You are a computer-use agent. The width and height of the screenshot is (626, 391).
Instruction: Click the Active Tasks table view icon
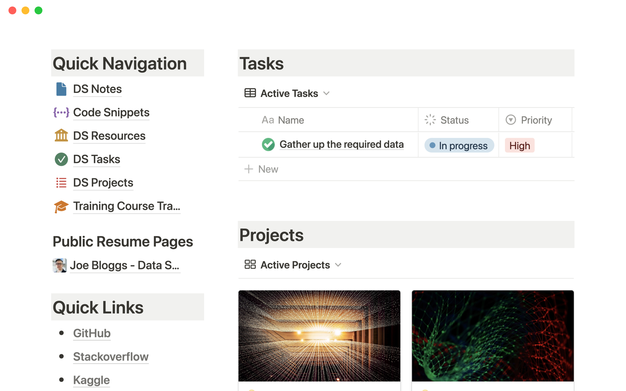250,93
